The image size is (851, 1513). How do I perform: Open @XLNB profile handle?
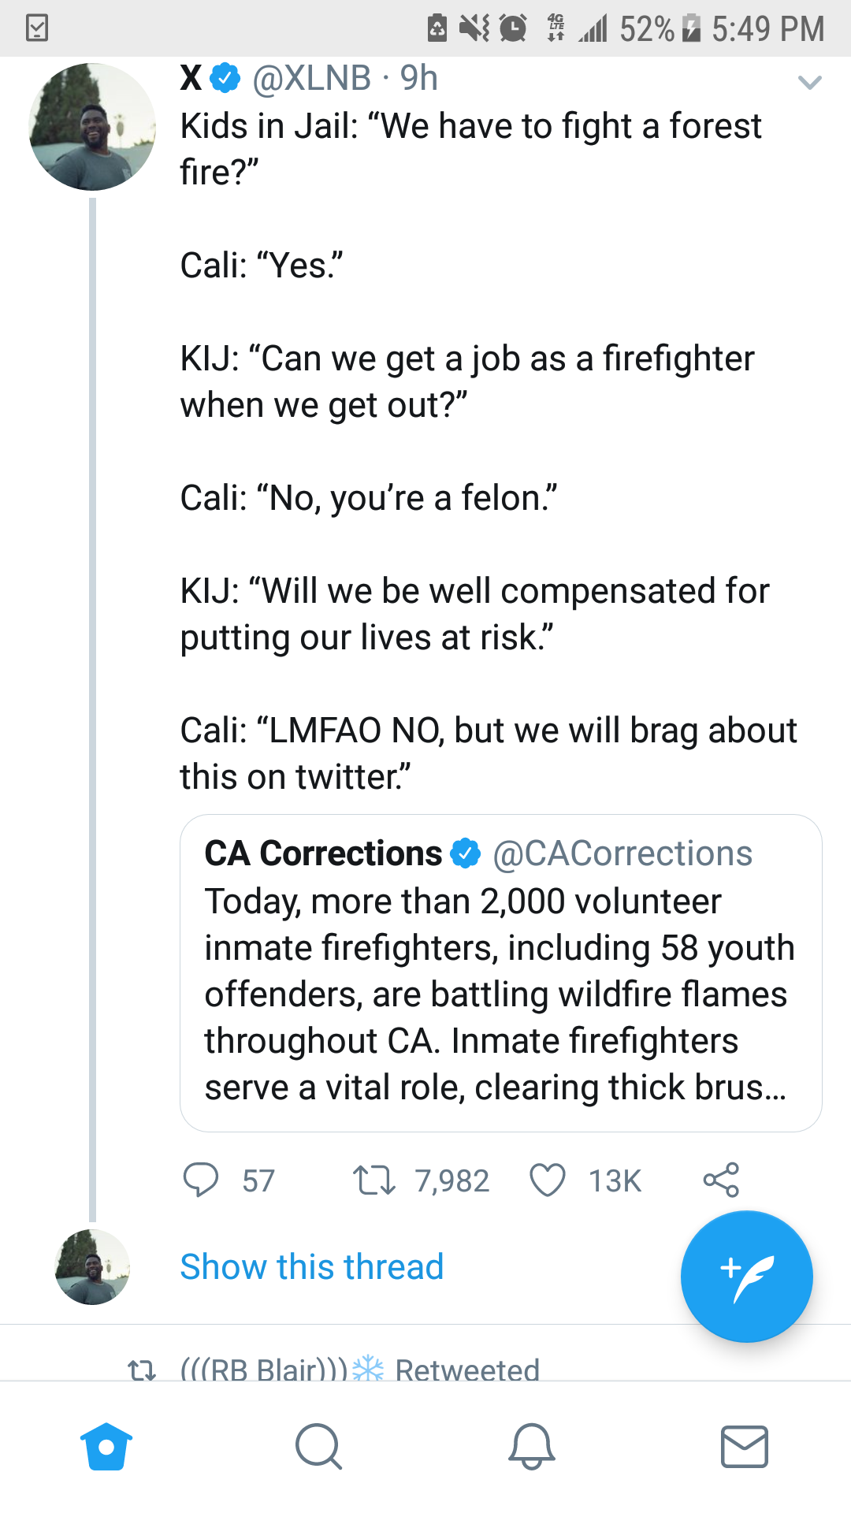pyautogui.click(x=311, y=78)
